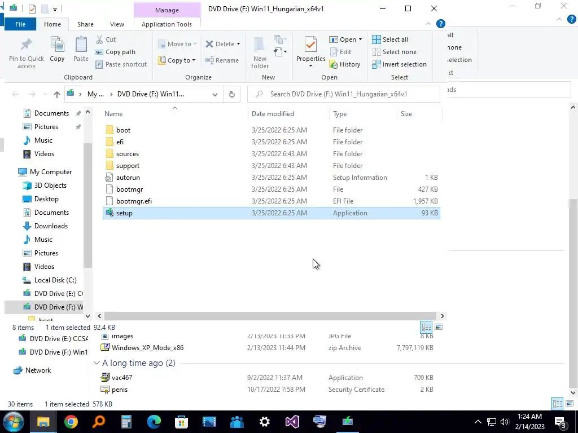Click Select all in ribbon
578x433 pixels.
click(390, 39)
